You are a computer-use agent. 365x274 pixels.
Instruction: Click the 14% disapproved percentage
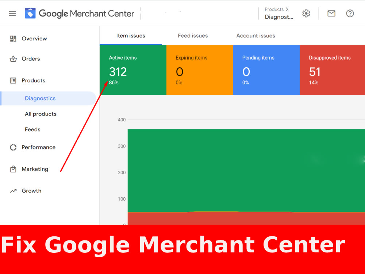pos(314,83)
